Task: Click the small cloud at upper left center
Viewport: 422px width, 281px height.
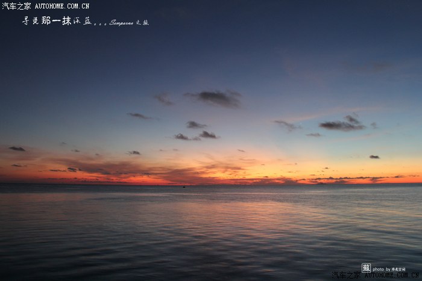Action: 139,116
